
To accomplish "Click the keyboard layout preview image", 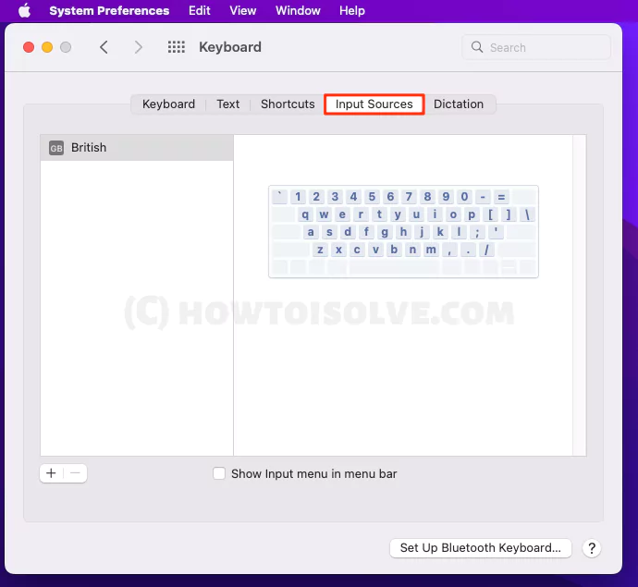I will click(x=403, y=231).
